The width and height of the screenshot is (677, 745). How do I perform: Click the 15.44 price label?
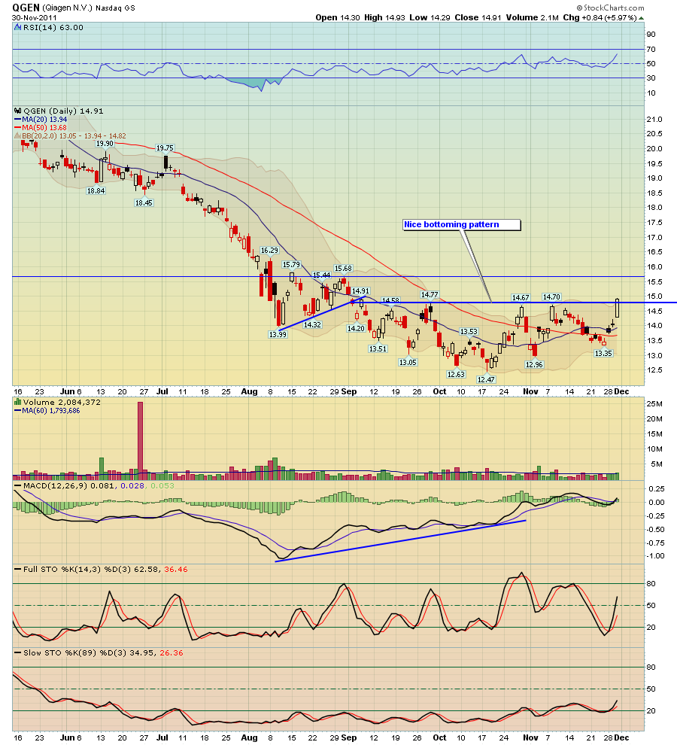322,275
